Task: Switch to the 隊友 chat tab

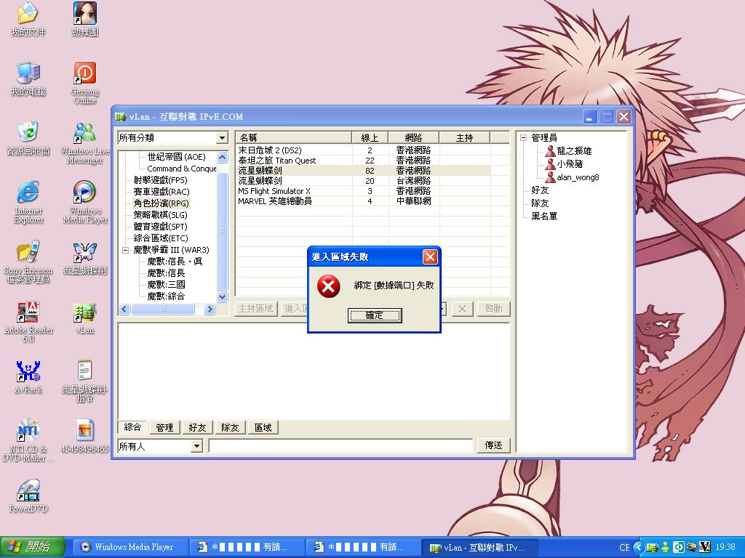Action: tap(230, 427)
